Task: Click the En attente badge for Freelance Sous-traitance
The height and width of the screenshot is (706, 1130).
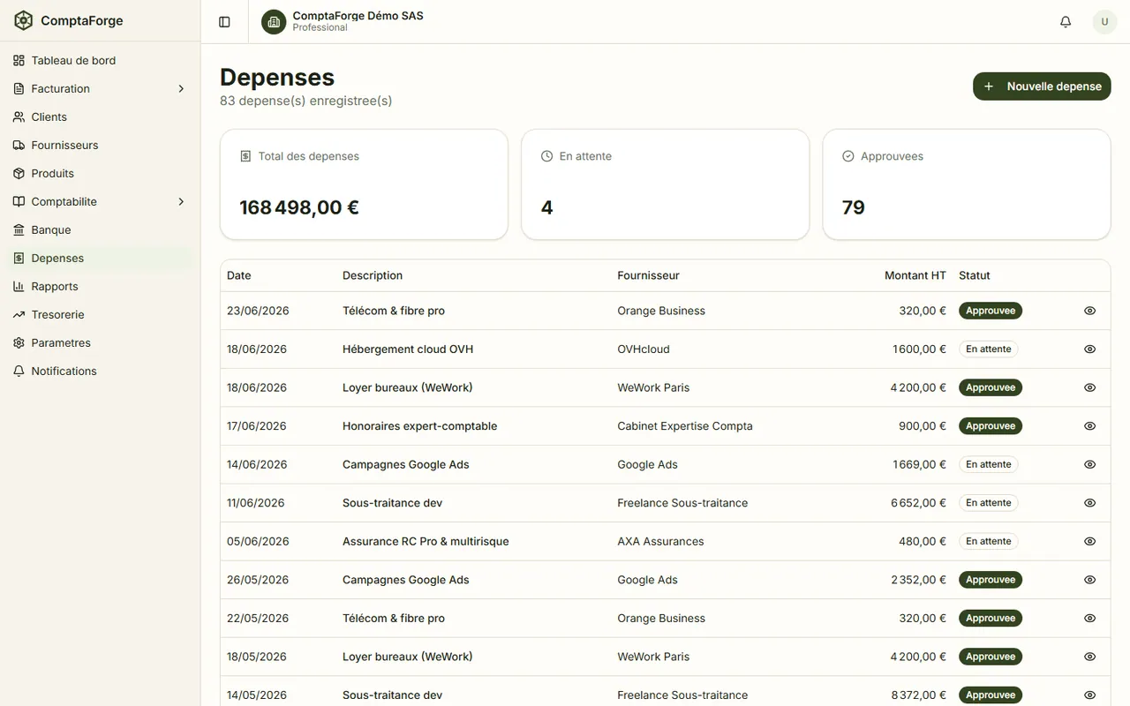Action: click(x=989, y=503)
